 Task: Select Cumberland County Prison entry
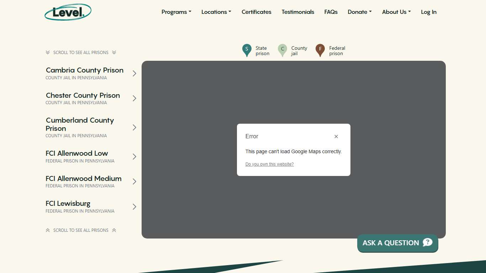tap(80, 124)
